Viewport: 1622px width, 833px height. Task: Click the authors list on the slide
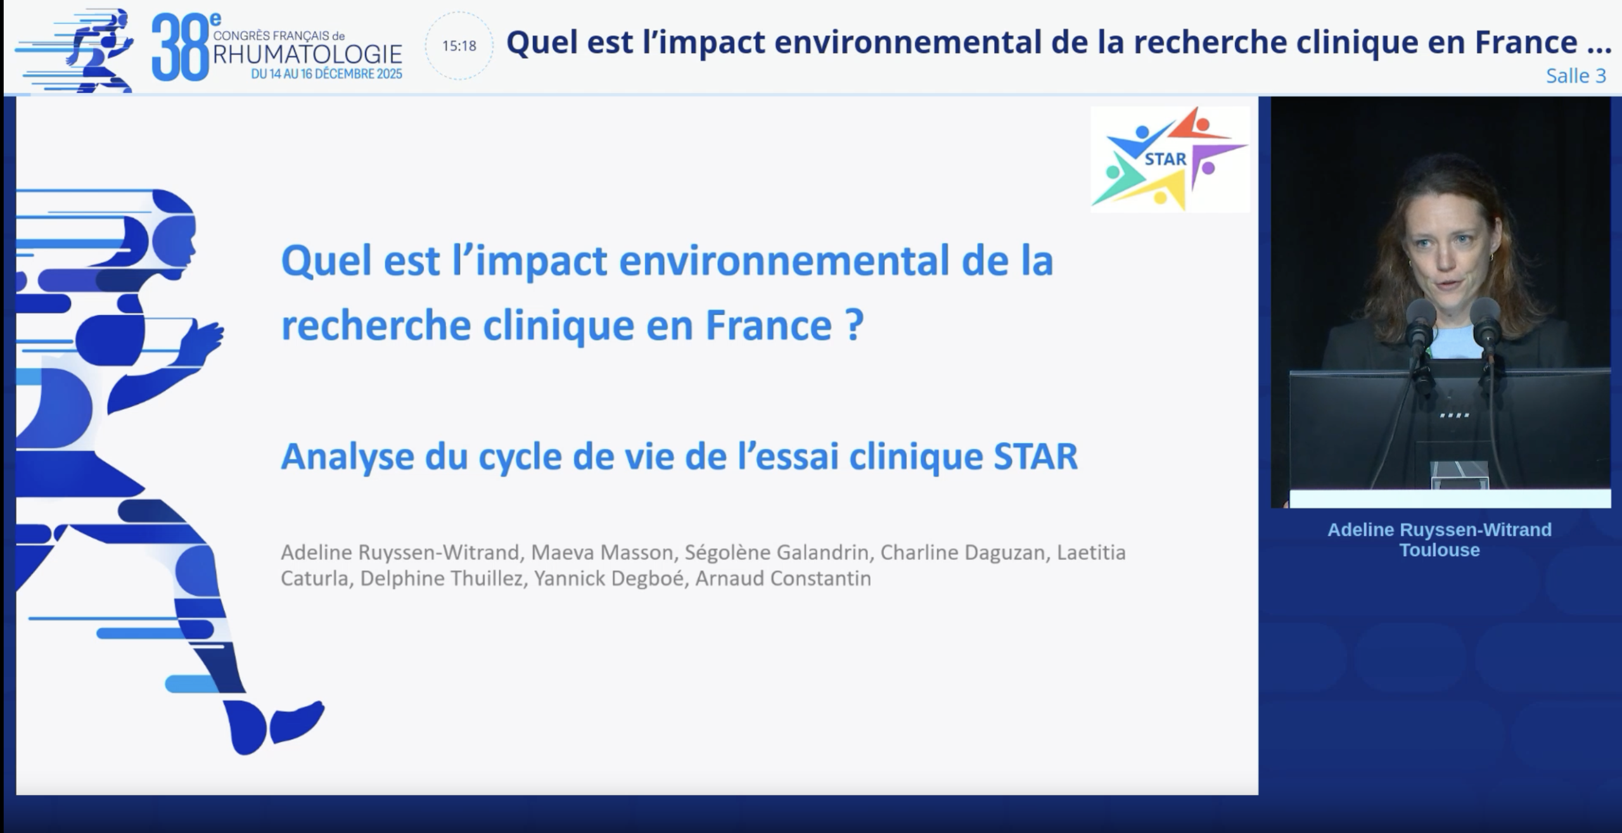(x=702, y=565)
